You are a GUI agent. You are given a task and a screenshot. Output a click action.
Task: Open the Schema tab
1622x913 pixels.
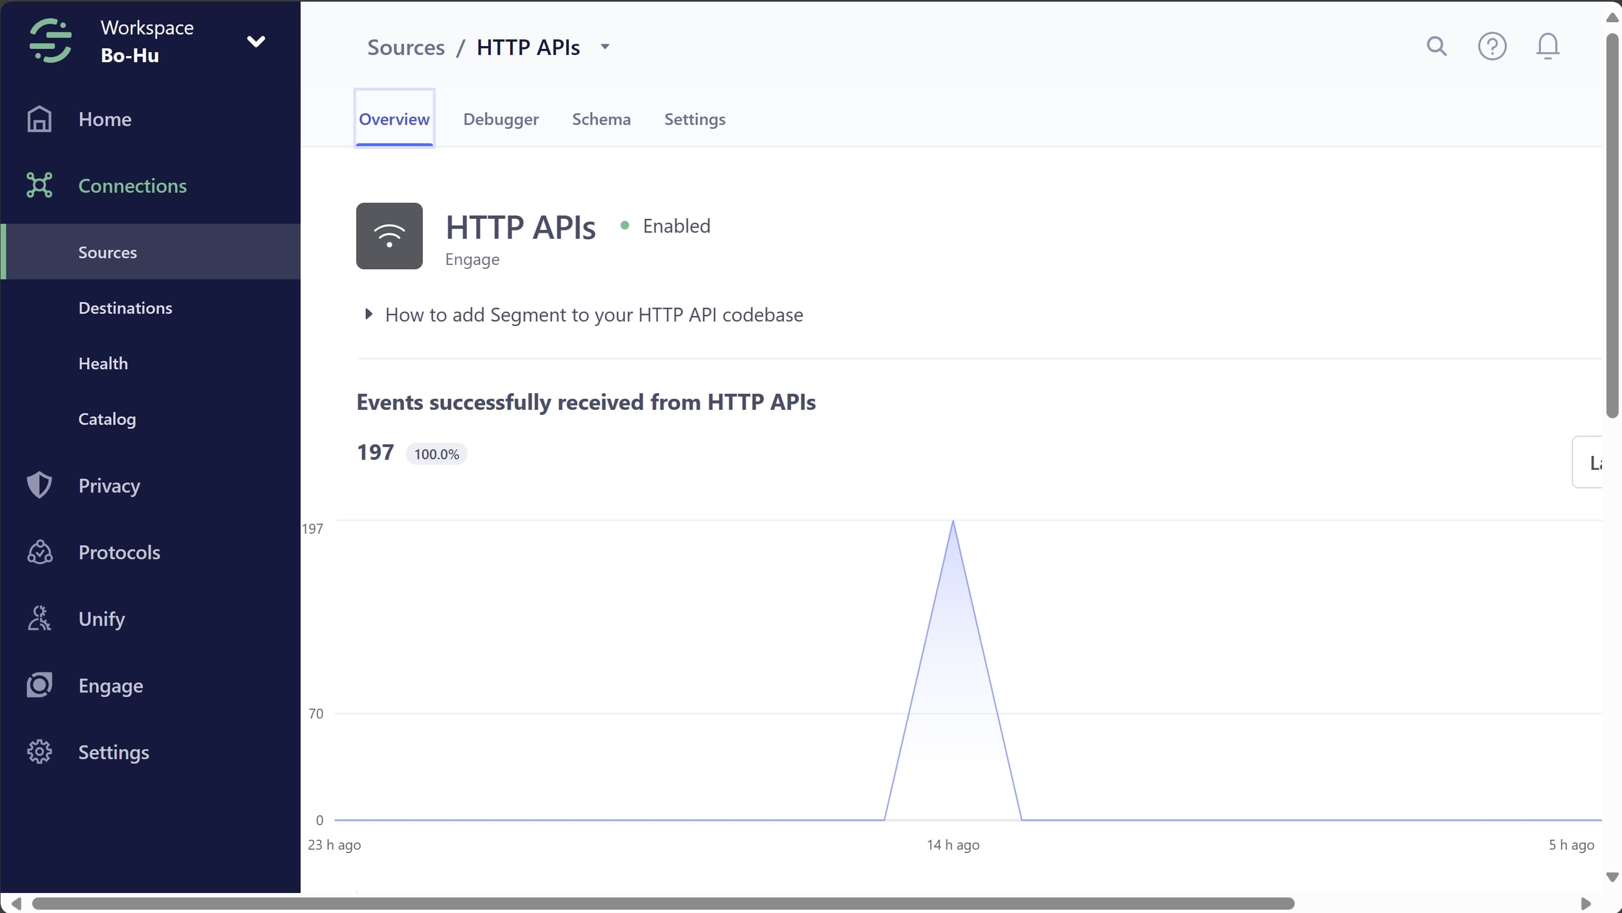601,119
